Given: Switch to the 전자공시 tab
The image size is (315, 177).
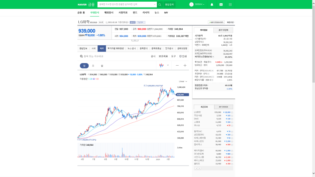Looking at the screenshot, I should (x=169, y=49).
